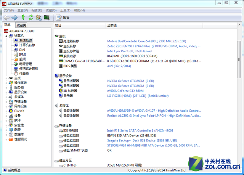Click the IDE 控制器 row icon

point(61,131)
